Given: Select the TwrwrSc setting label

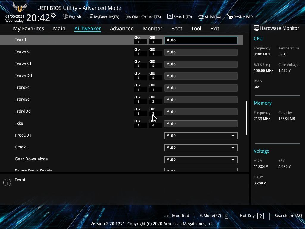Looking at the screenshot, I should point(23,52).
